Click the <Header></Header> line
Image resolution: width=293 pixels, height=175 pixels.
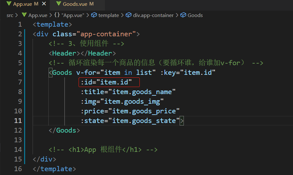[82, 53]
